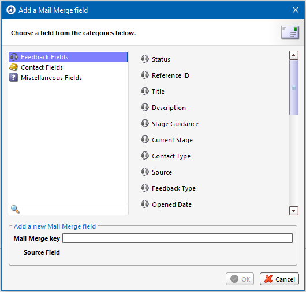Click the question mark Miscellaneous Fields icon

pos(13,78)
